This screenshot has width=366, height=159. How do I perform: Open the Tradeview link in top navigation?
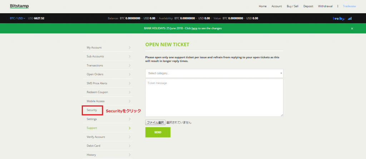click(349, 6)
